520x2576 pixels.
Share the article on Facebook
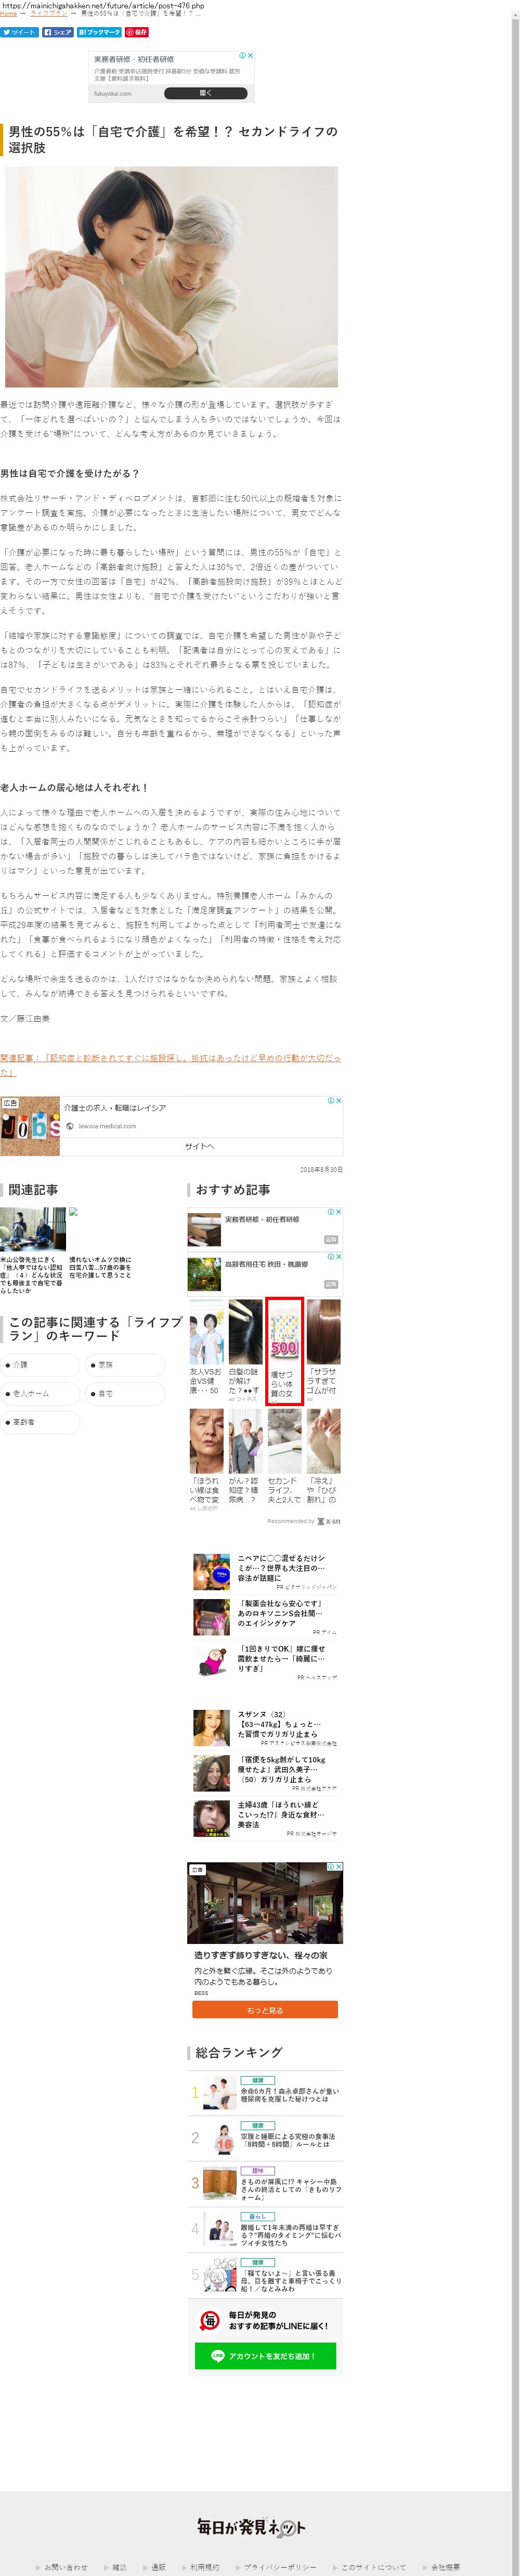[58, 32]
